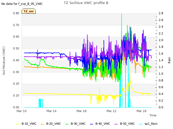Select the B-10_VWC legend entry
This screenshot has height=129, width=173.
pos(26,124)
